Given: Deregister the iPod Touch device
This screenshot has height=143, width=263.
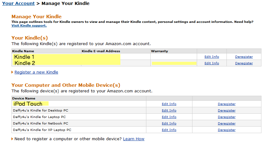Looking at the screenshot, I should (x=226, y=104).
